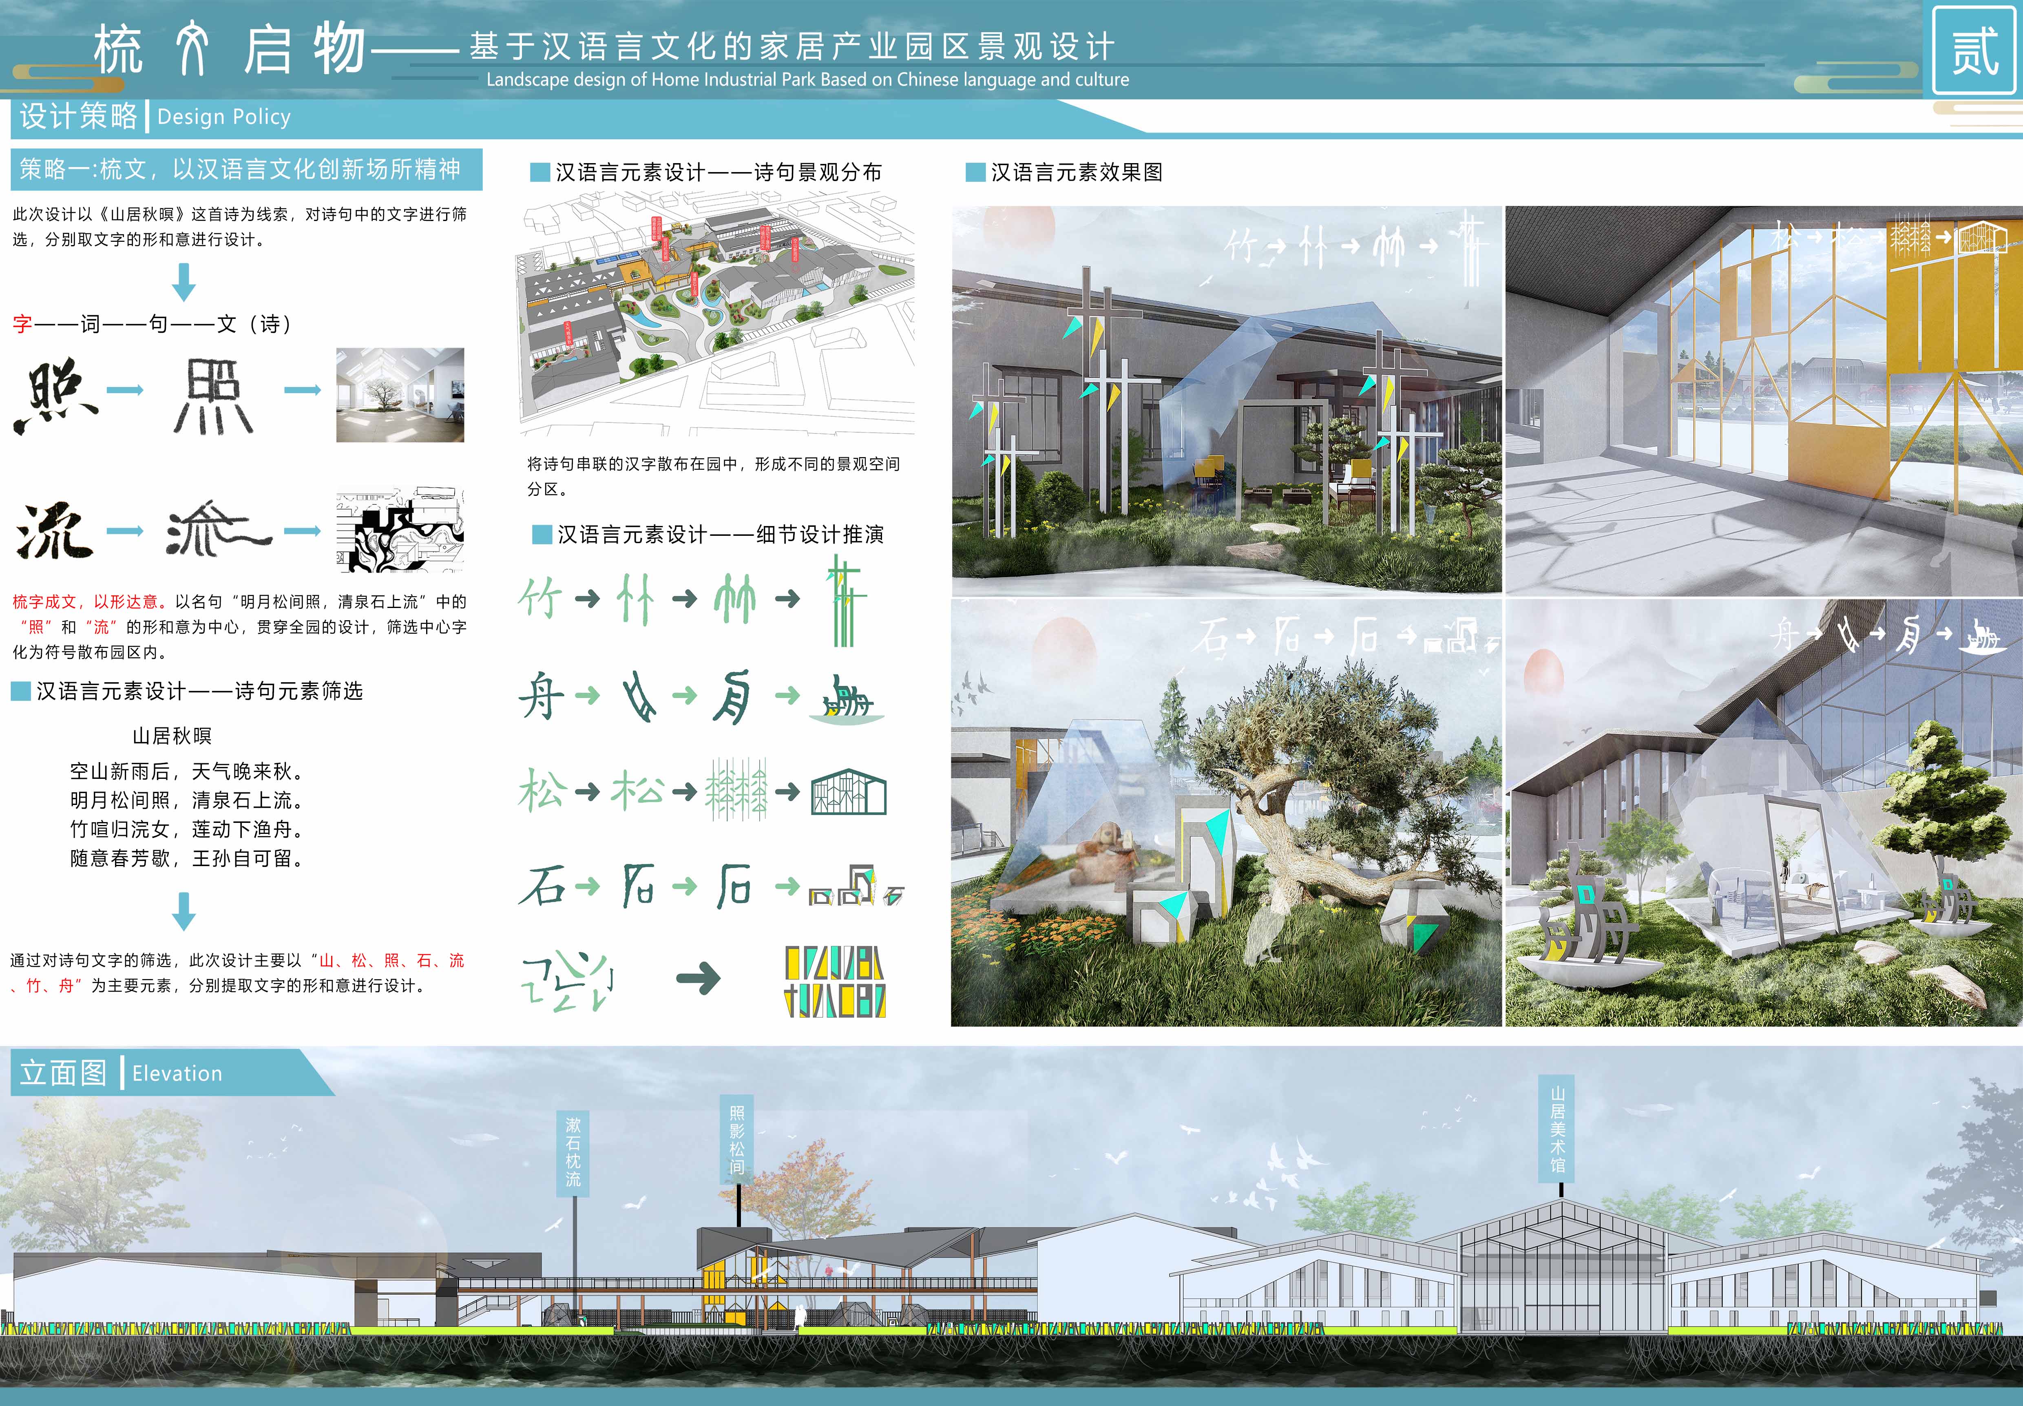The width and height of the screenshot is (2023, 1406).
Task: Click the boat sculpture symbol ending the 舟 row
Action: (847, 701)
